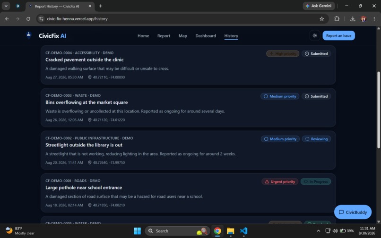Click the CivicFix AI logo icon

(29, 35)
